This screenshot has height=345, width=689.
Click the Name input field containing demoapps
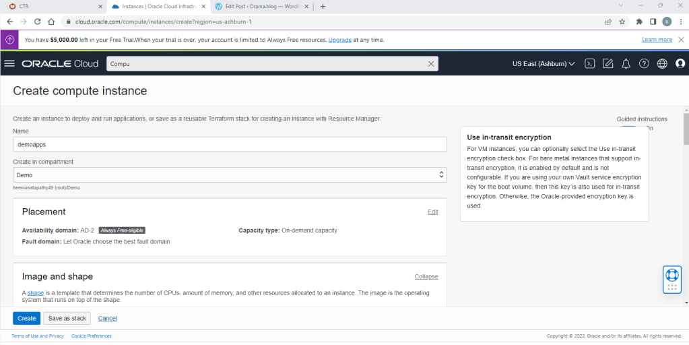click(230, 144)
